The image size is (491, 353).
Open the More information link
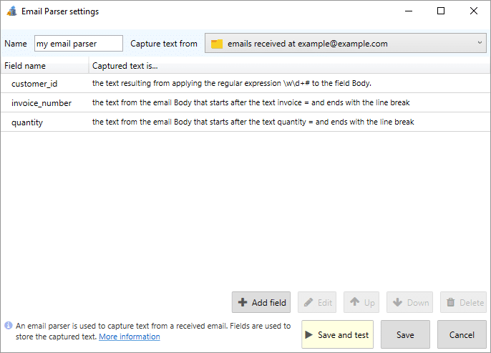130,337
